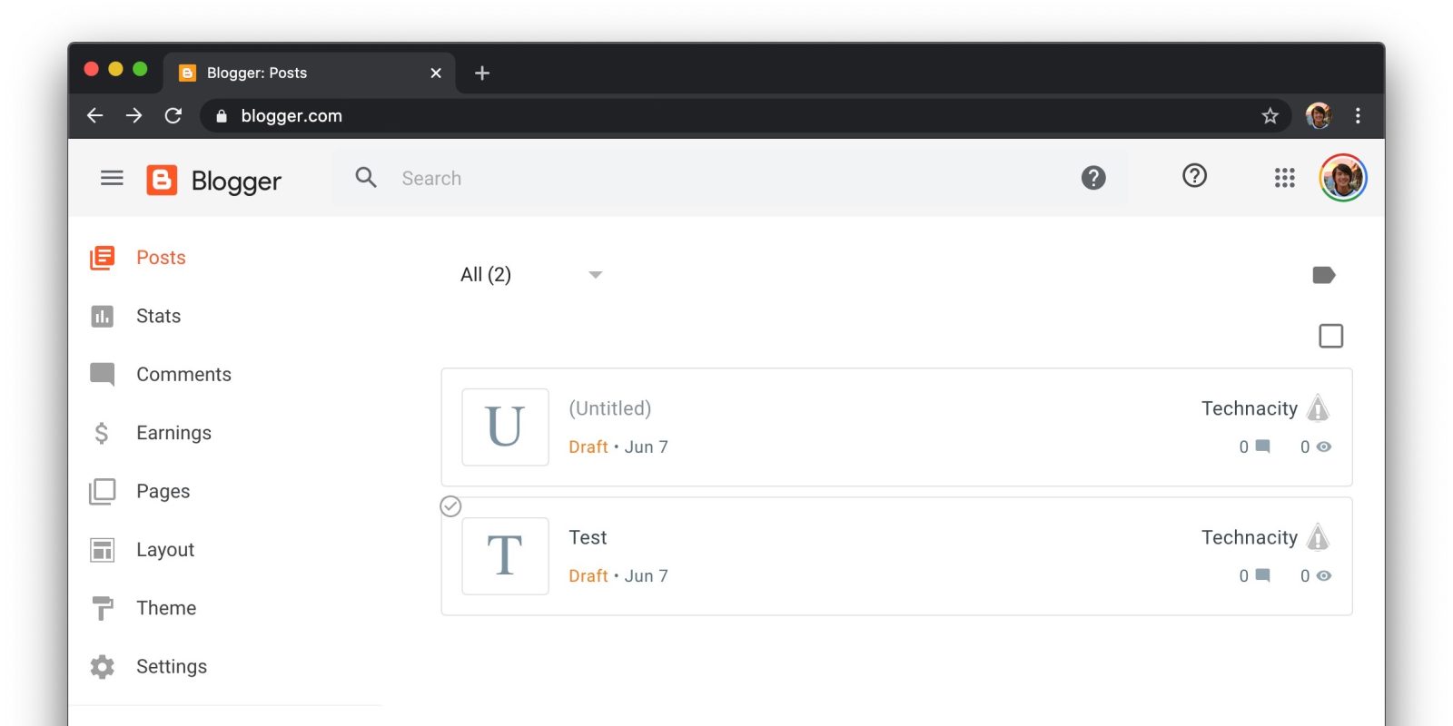Bookmark the page with the star icon
This screenshot has height=726, width=1453.
1270,116
